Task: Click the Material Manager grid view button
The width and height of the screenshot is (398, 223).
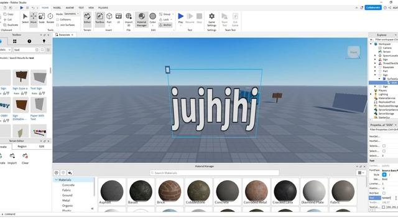Action: point(361,173)
